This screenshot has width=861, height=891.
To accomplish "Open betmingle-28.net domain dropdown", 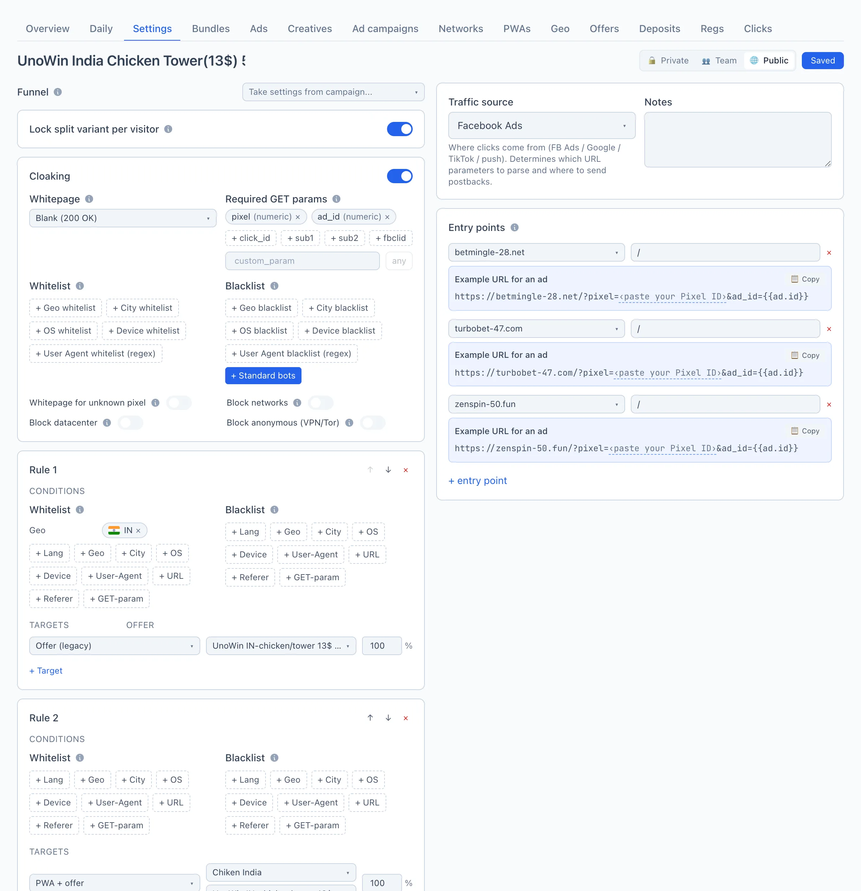I will pyautogui.click(x=536, y=252).
